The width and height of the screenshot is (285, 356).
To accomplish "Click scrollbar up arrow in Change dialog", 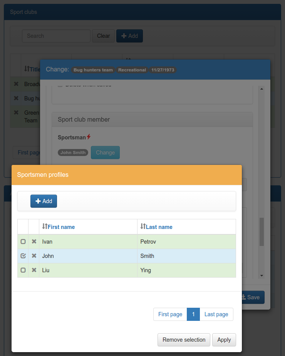I will click(x=262, y=89).
